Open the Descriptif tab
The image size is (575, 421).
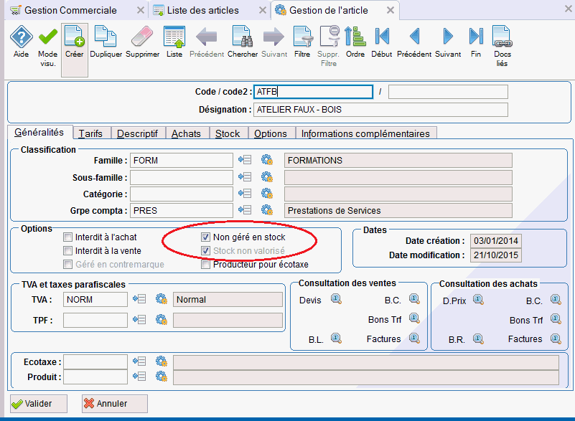(138, 133)
